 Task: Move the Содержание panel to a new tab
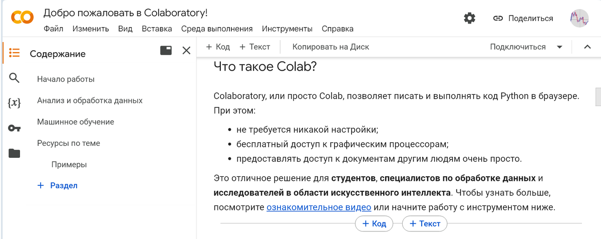[166, 50]
